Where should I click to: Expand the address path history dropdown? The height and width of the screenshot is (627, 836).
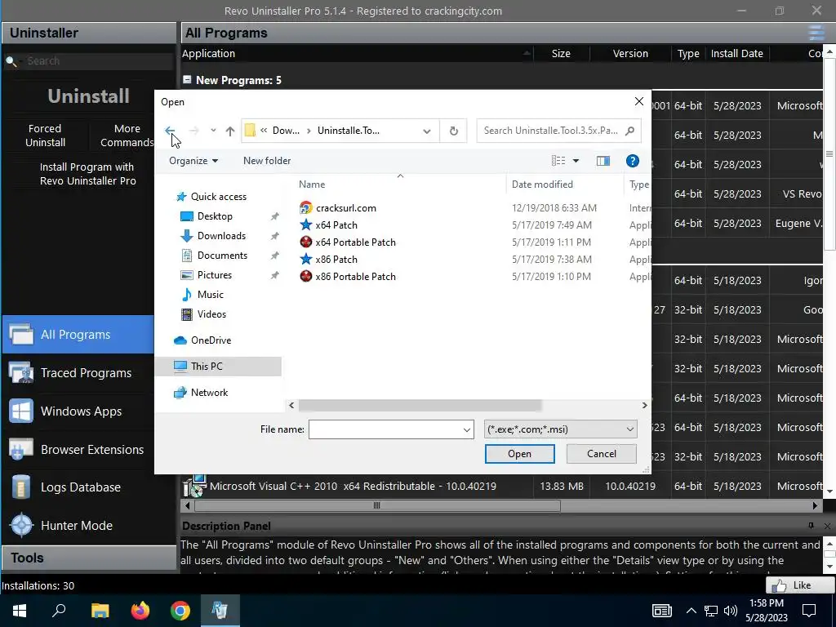426,131
